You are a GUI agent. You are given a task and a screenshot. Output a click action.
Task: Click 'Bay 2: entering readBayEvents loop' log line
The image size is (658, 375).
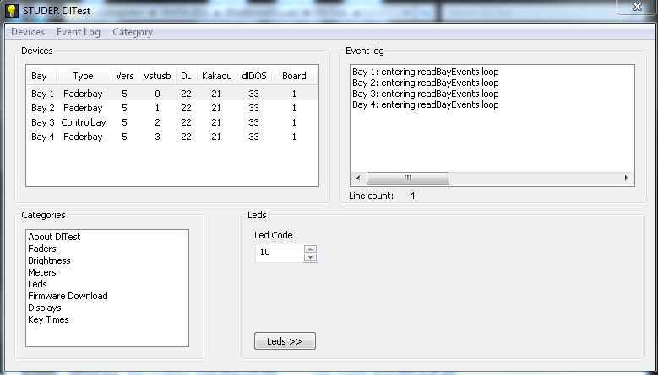click(x=425, y=83)
